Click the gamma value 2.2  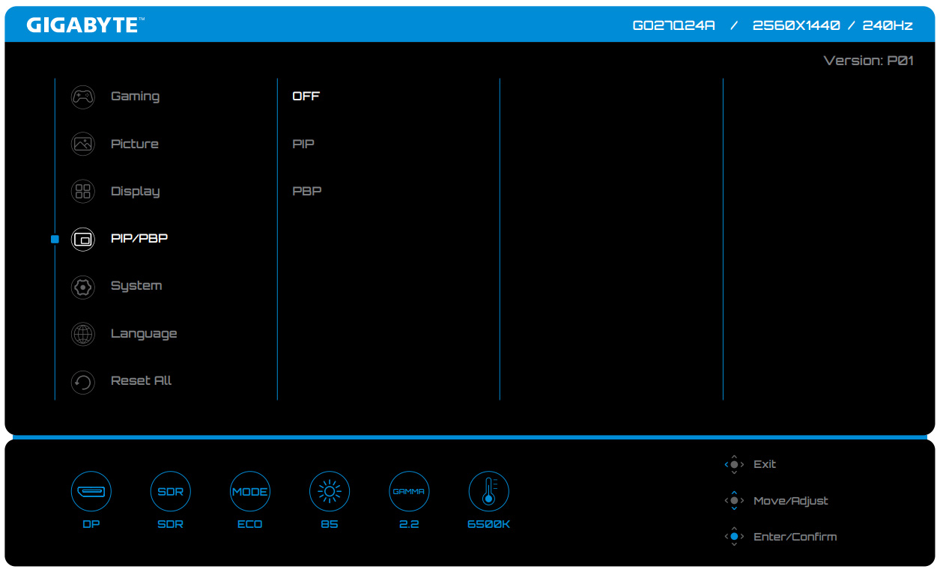(x=409, y=524)
